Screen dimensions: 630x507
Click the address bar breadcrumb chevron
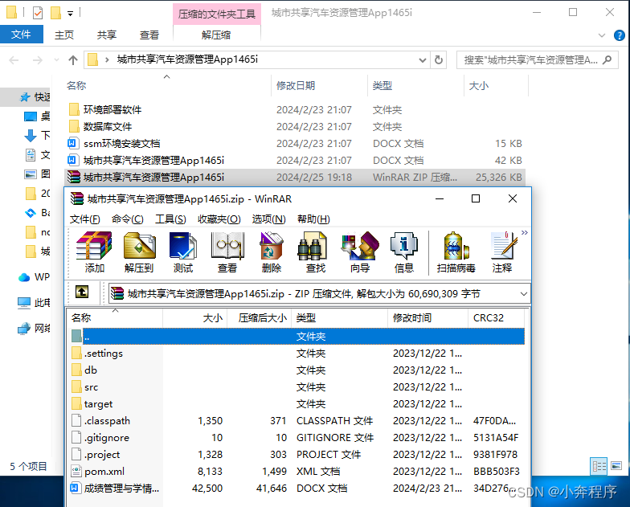(107, 60)
